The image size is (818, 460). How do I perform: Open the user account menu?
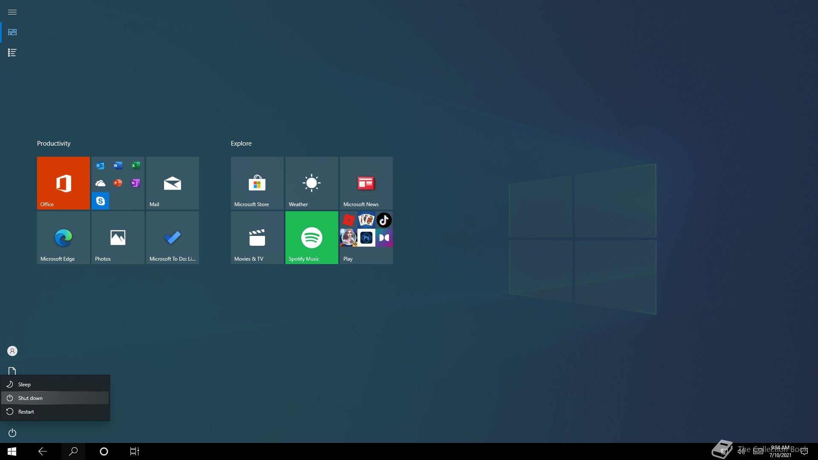(12, 351)
